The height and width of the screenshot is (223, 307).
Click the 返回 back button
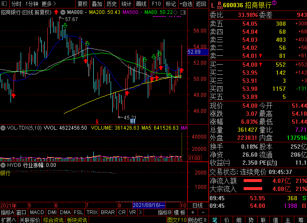click(x=201, y=4)
